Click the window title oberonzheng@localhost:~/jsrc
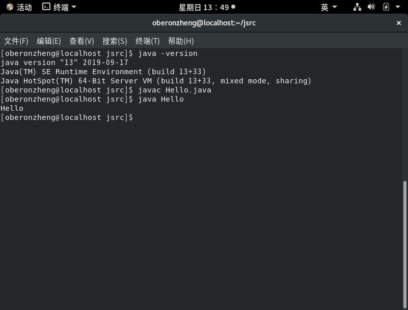408x310 pixels. tap(204, 23)
